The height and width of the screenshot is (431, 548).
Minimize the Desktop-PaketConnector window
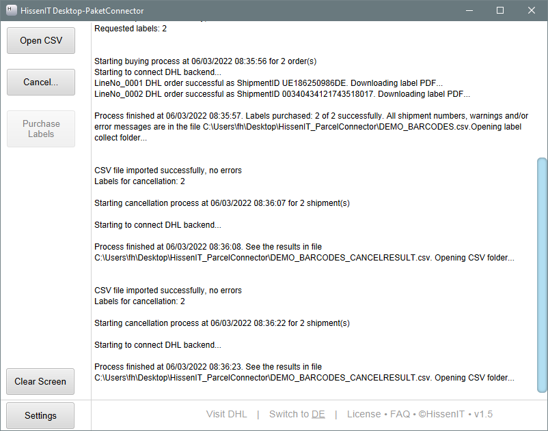pos(469,10)
